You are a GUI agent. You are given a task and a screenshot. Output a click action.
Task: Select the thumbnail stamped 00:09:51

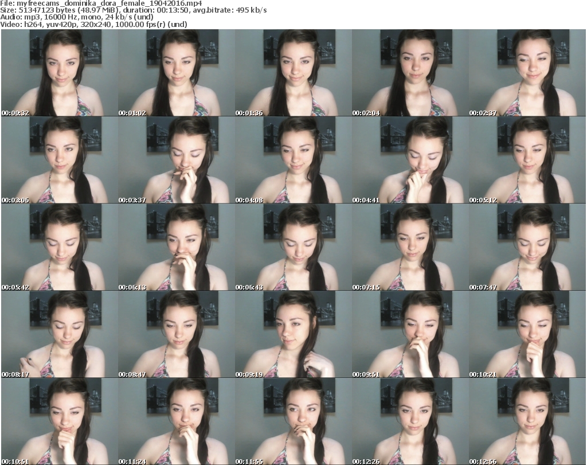(x=410, y=334)
